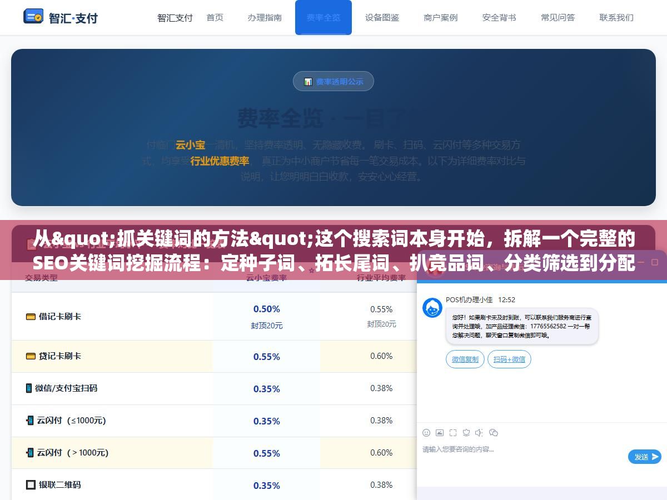The height and width of the screenshot is (500, 667).
Task: Click the card icon beside 贷记卡刷卡
Action: tap(31, 356)
